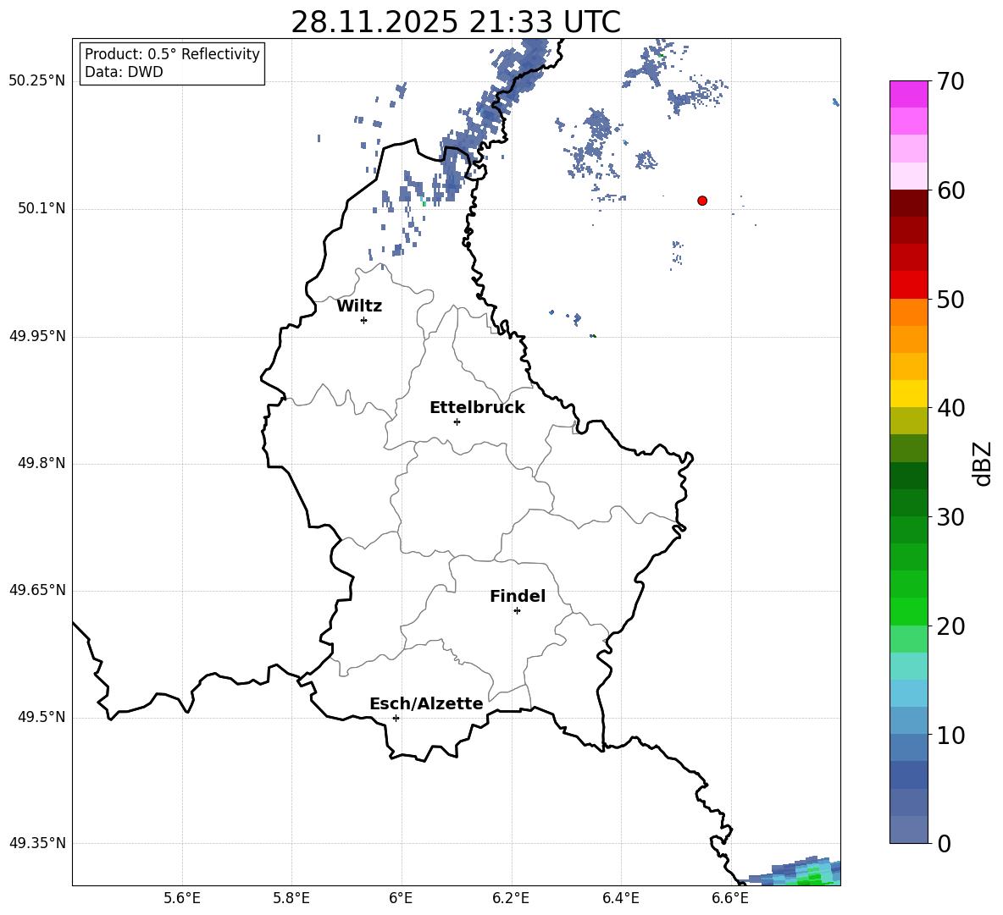The width and height of the screenshot is (1003, 915).
Task: Click the 5.6°E longitude label
Action: coord(182,898)
